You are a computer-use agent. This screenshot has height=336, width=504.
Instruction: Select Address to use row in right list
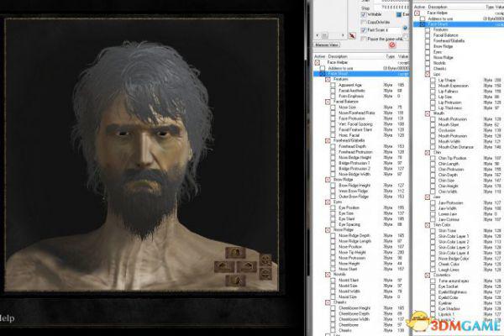point(459,18)
